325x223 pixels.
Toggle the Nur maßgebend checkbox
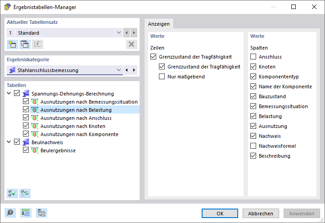(162, 77)
